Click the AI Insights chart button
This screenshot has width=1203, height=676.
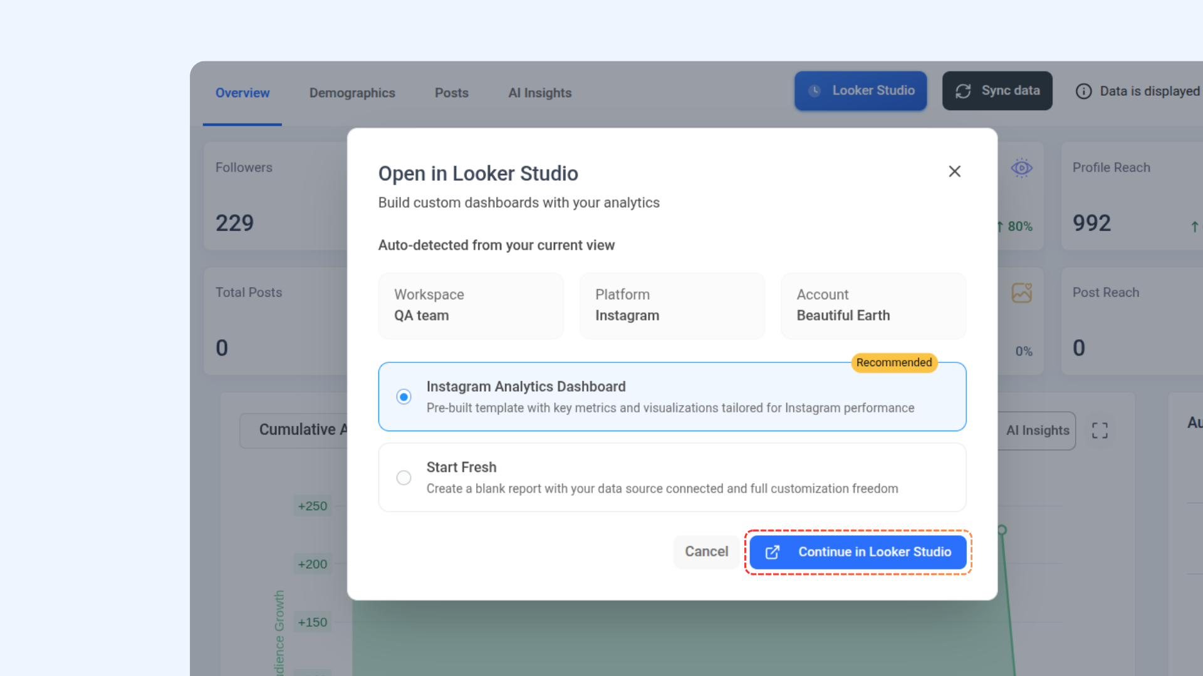pos(1037,431)
